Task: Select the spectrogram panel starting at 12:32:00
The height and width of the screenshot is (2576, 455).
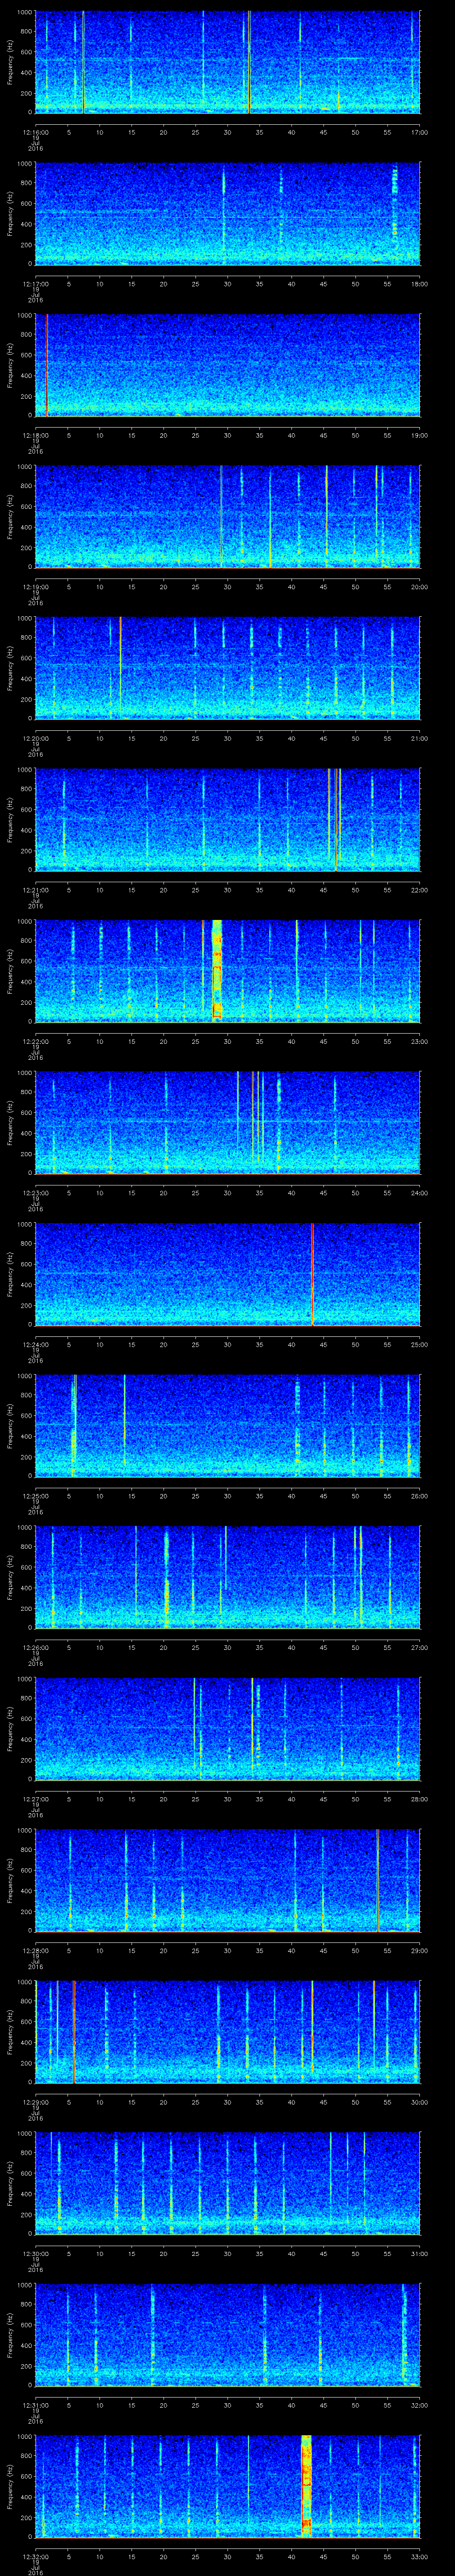Action: pyautogui.click(x=227, y=2486)
